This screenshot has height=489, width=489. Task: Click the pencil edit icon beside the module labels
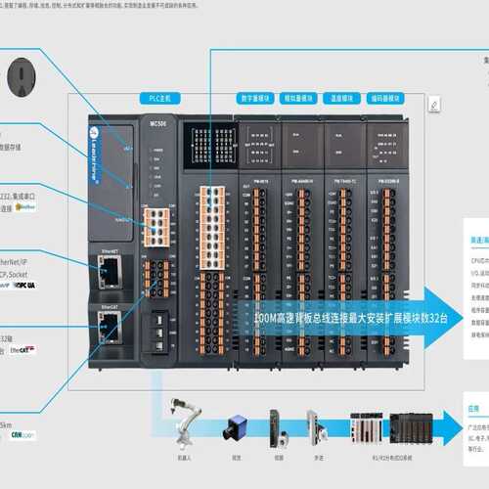(434, 105)
